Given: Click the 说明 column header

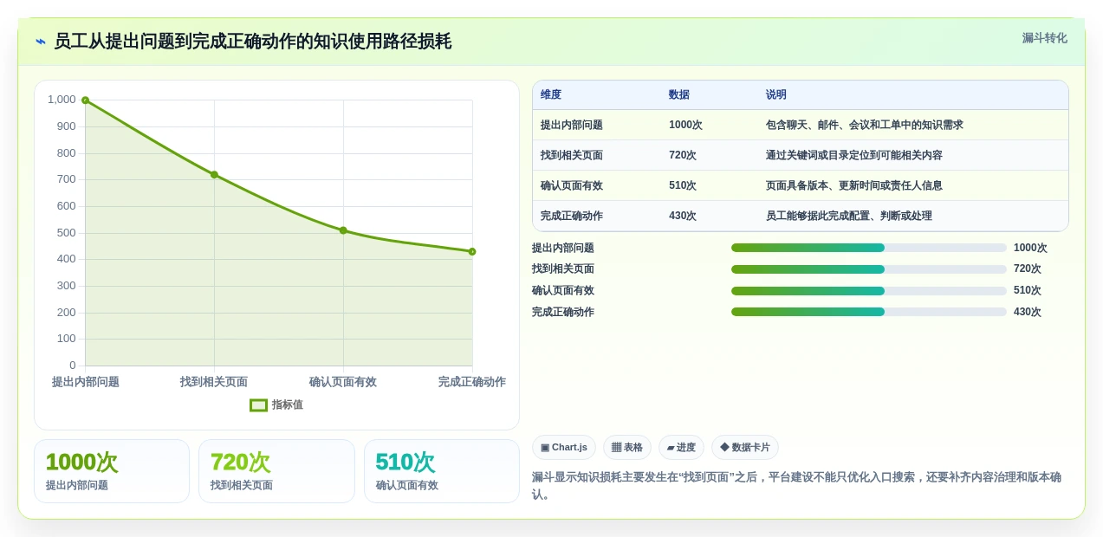Looking at the screenshot, I should [776, 95].
